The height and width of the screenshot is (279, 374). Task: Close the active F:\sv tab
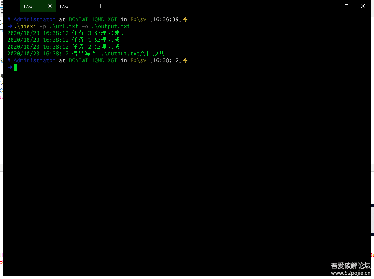point(50,6)
